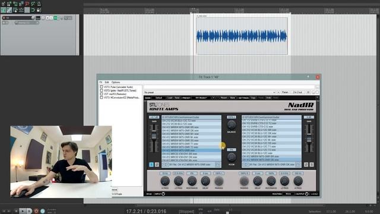Viewport: 380px width, 214px height.
Task: Click the left IR phase invert icon
Action: pos(157,165)
